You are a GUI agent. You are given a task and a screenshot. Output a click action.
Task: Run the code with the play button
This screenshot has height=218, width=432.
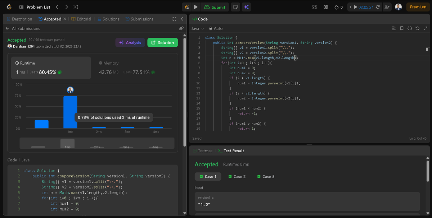[195, 7]
